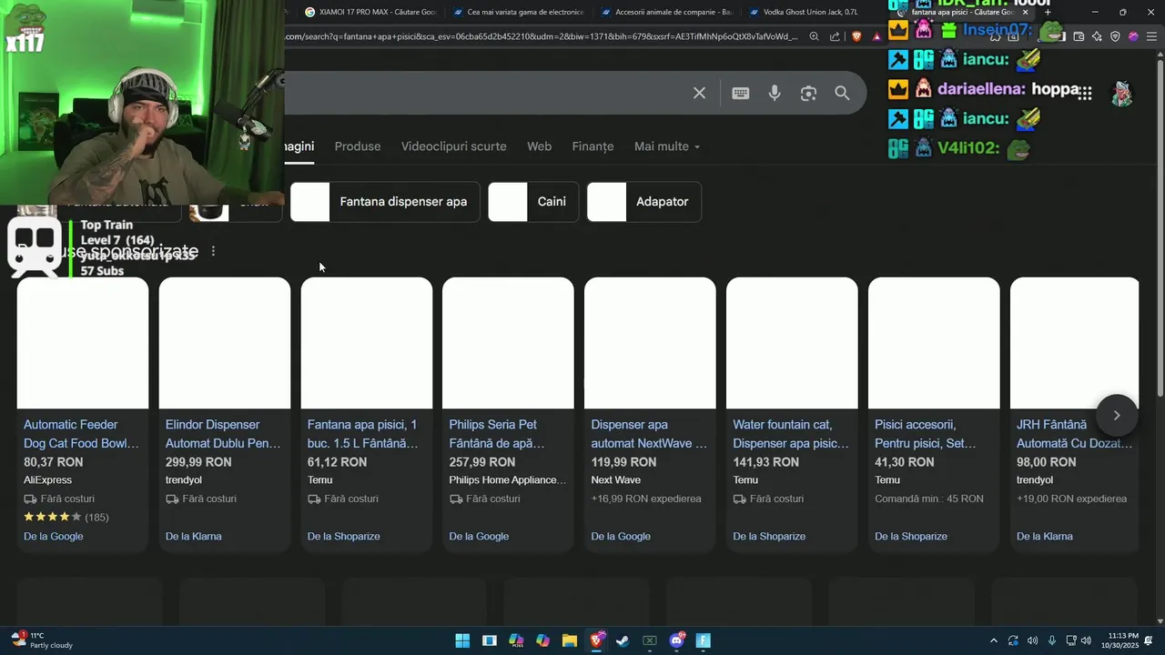
Task: Open the on-screen keyboard input tool
Action: [741, 93]
